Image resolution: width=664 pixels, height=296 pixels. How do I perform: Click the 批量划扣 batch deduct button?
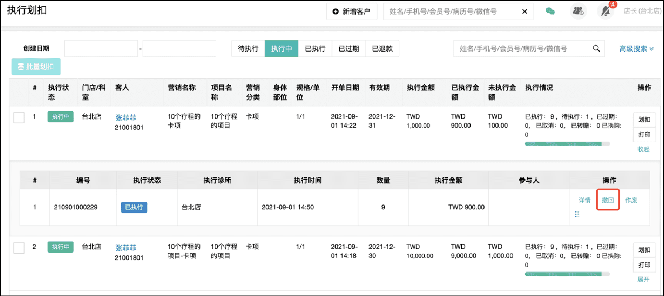coord(36,67)
